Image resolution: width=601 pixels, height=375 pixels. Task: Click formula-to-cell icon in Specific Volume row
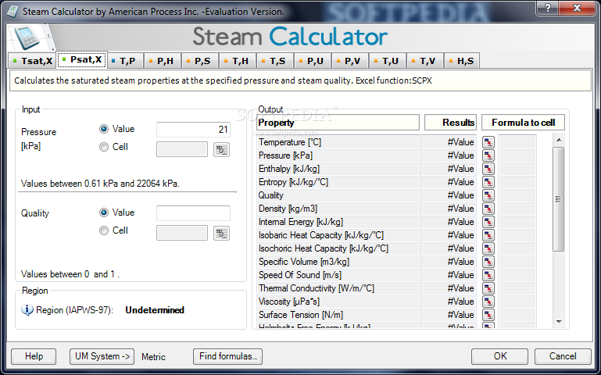click(488, 262)
